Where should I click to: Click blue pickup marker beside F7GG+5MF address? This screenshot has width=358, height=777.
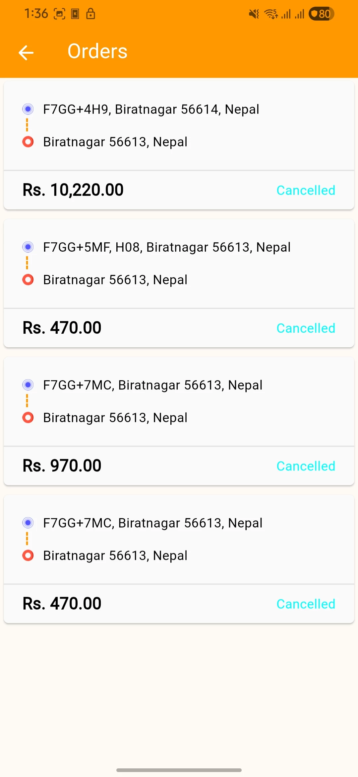(x=28, y=247)
